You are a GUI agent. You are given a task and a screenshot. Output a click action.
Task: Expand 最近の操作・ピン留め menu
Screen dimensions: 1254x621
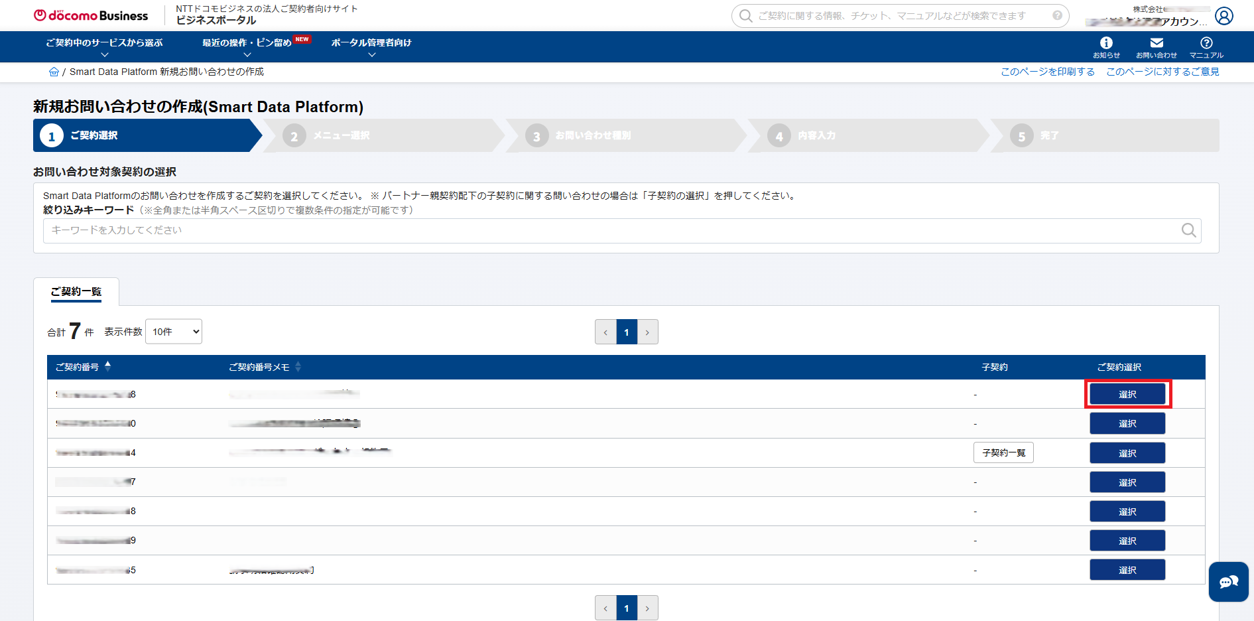[247, 46]
